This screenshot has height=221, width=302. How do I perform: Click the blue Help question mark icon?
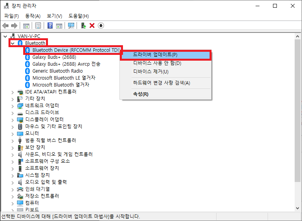pyautogui.click(x=50, y=25)
